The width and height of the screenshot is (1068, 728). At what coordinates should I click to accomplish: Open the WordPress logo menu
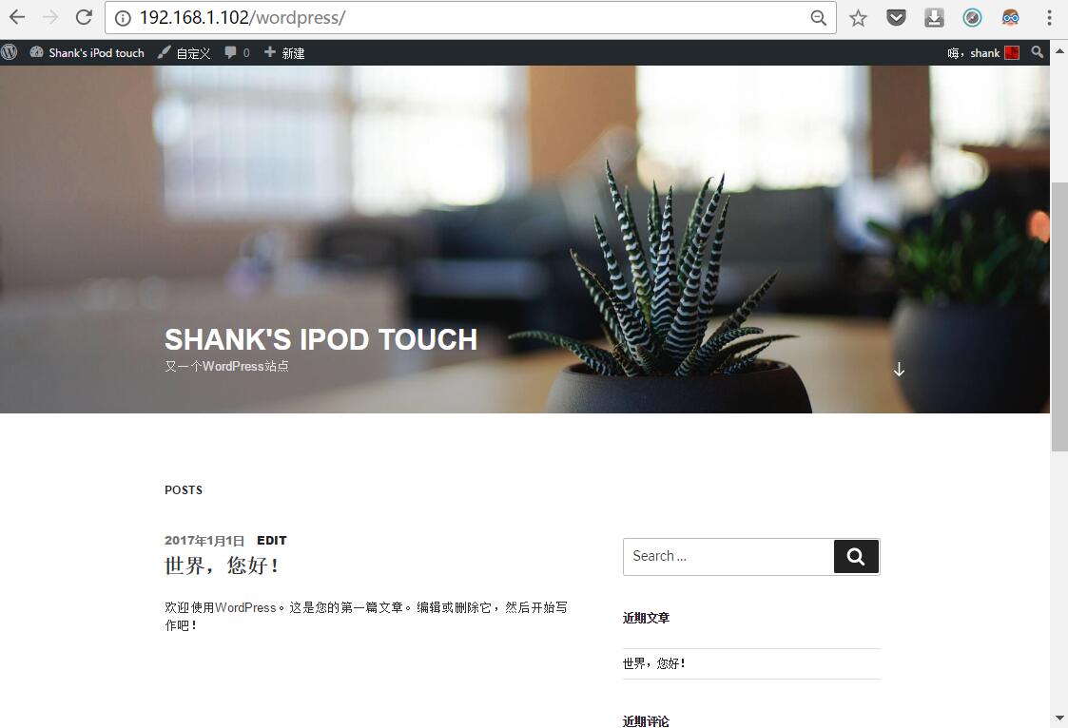click(9, 52)
